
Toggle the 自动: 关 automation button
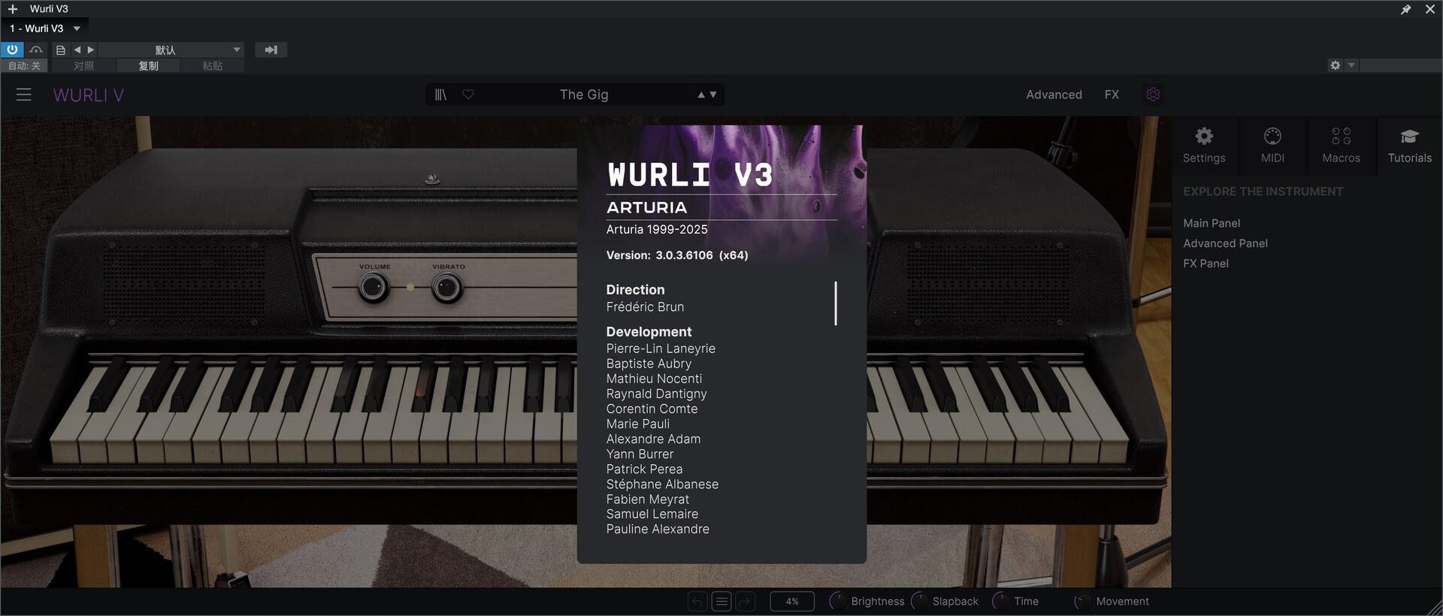click(x=24, y=66)
